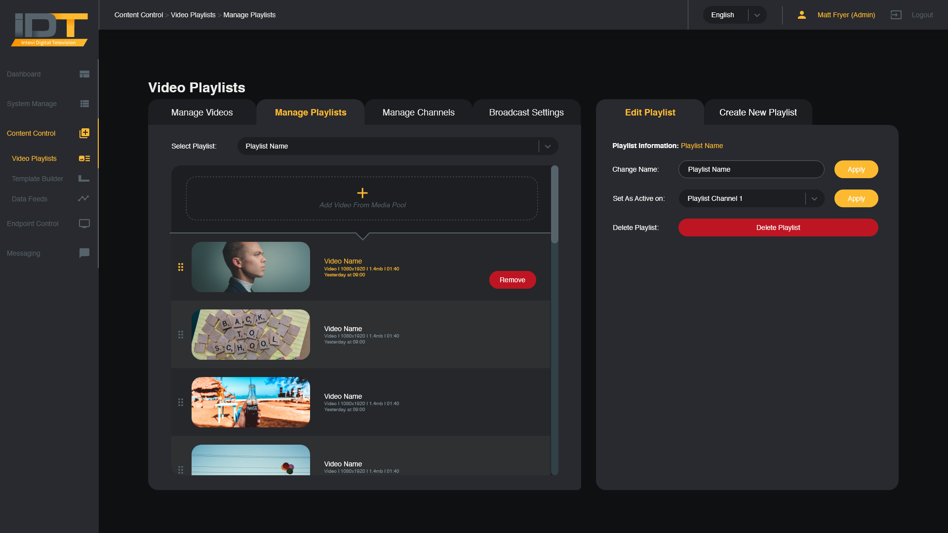Image resolution: width=948 pixels, height=533 pixels.
Task: Open Data Feeds submenu item
Action: click(49, 199)
